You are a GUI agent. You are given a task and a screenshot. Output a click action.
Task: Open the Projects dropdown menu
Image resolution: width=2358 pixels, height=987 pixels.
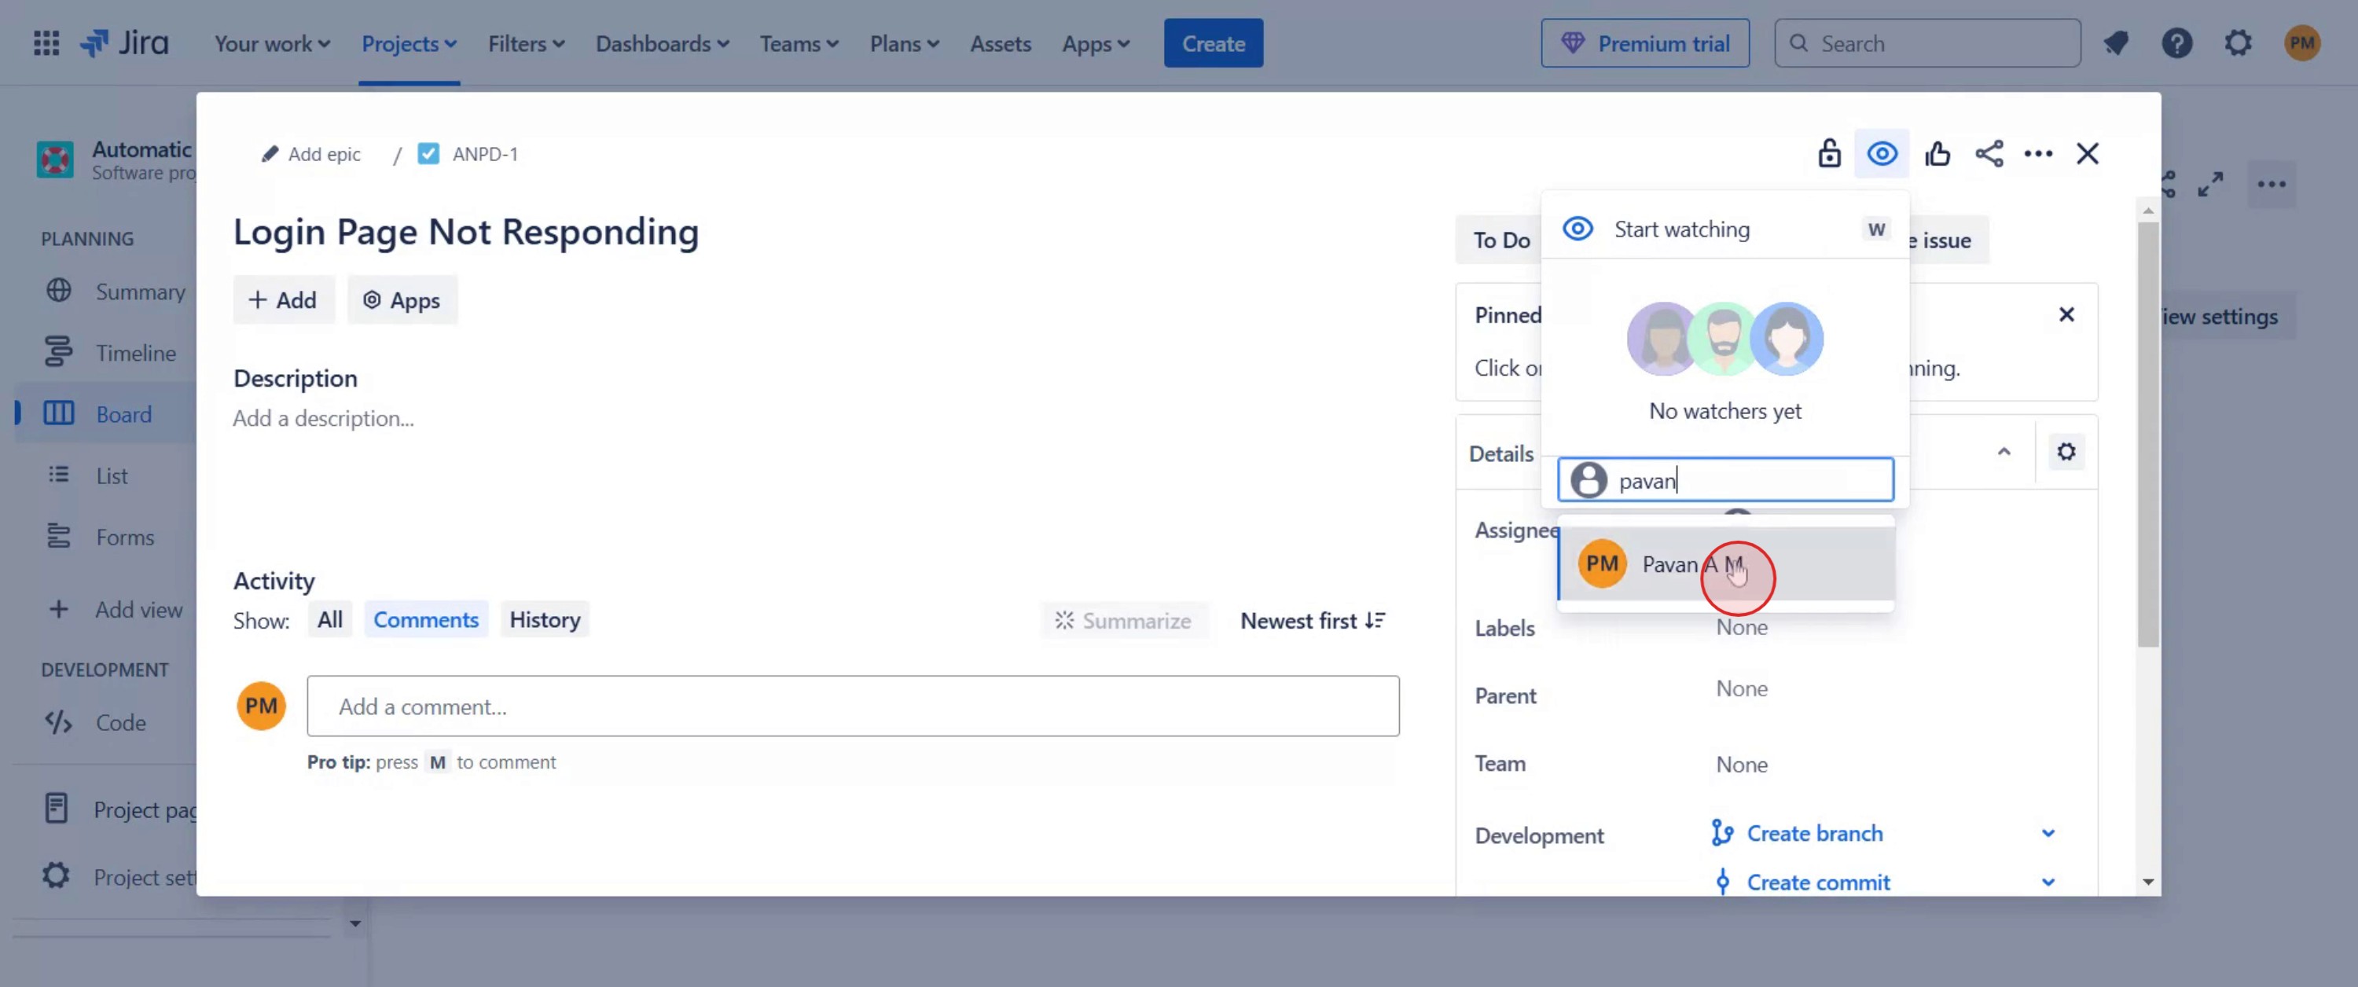[408, 43]
